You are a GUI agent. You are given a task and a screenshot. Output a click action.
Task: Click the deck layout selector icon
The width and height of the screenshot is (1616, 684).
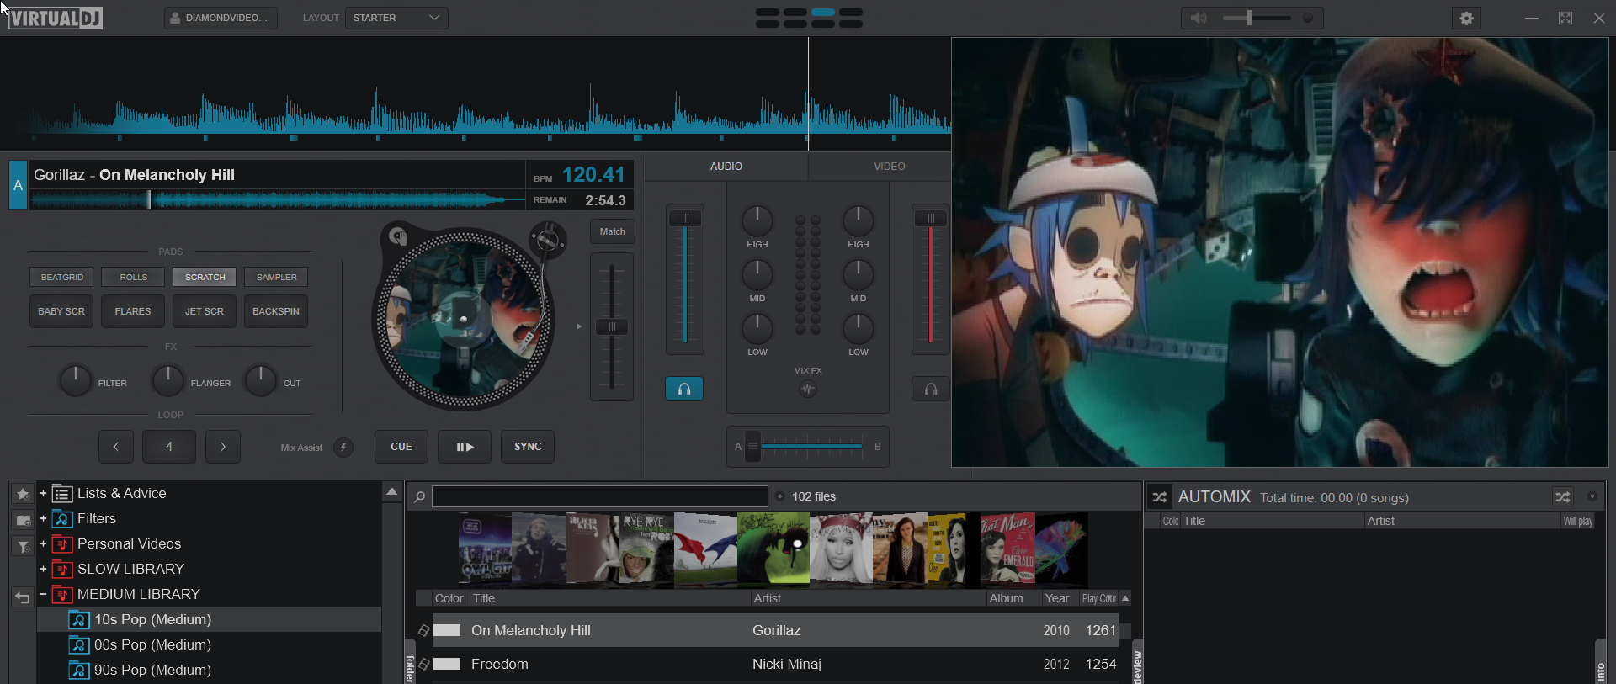pyautogui.click(x=809, y=18)
